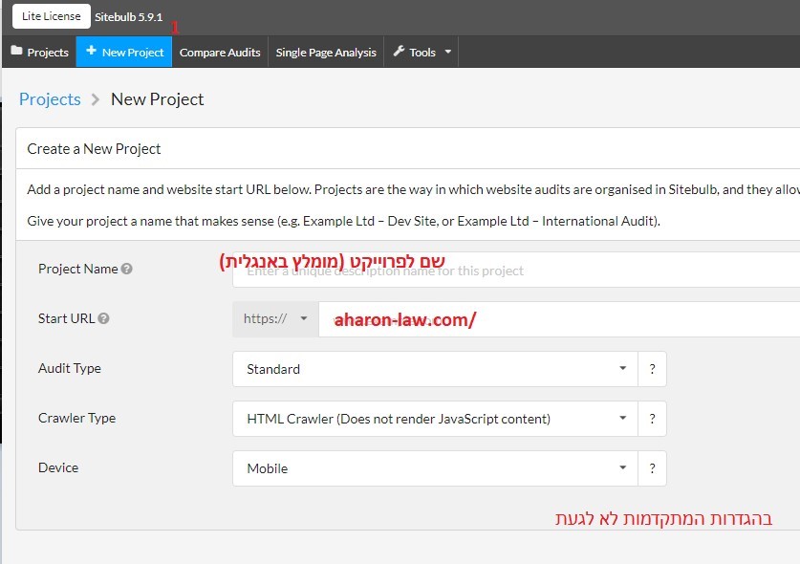
Task: Click the Sitebulb 5.9.1 version text
Action: [129, 17]
